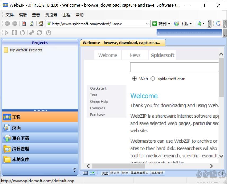
Task: Switch to 浏览 bottom tab
Action: pos(105,173)
